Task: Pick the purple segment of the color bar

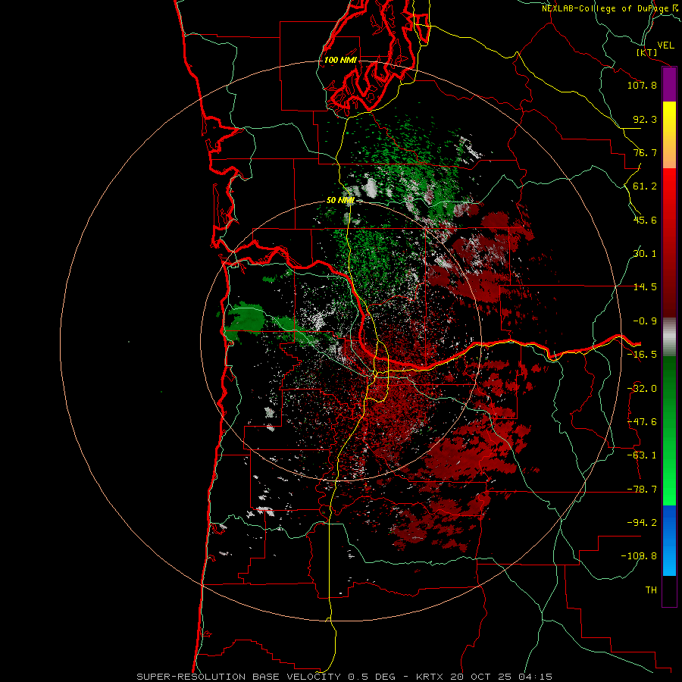Action: [x=669, y=84]
